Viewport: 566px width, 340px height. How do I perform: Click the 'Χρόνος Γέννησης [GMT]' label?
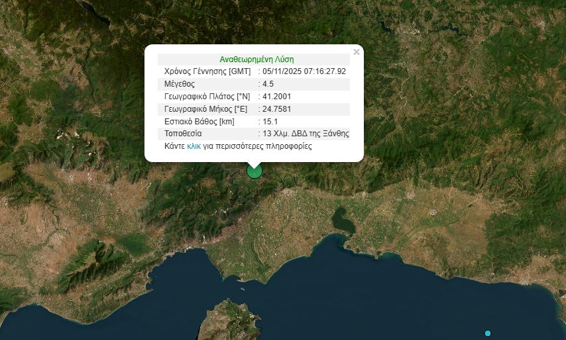tap(207, 71)
